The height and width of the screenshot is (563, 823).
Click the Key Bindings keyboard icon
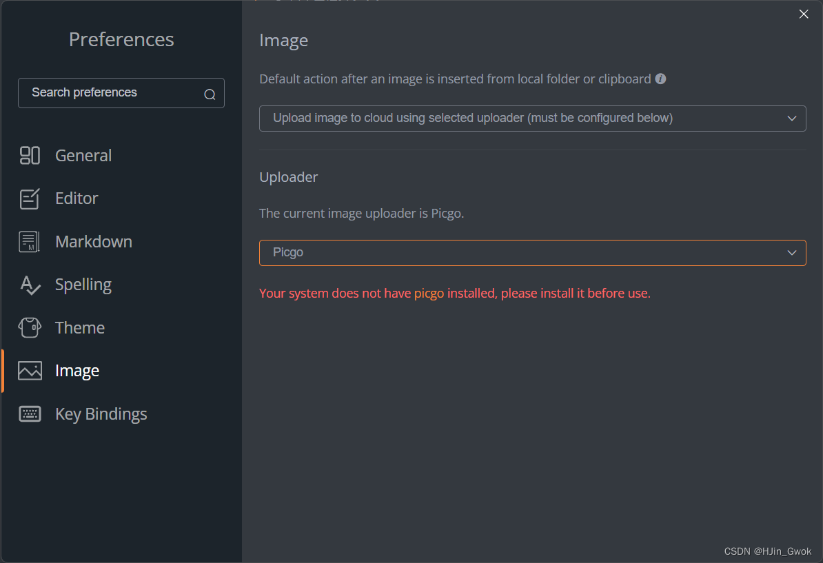(30, 414)
